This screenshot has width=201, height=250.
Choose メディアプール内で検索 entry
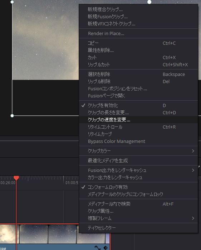coord(138,204)
